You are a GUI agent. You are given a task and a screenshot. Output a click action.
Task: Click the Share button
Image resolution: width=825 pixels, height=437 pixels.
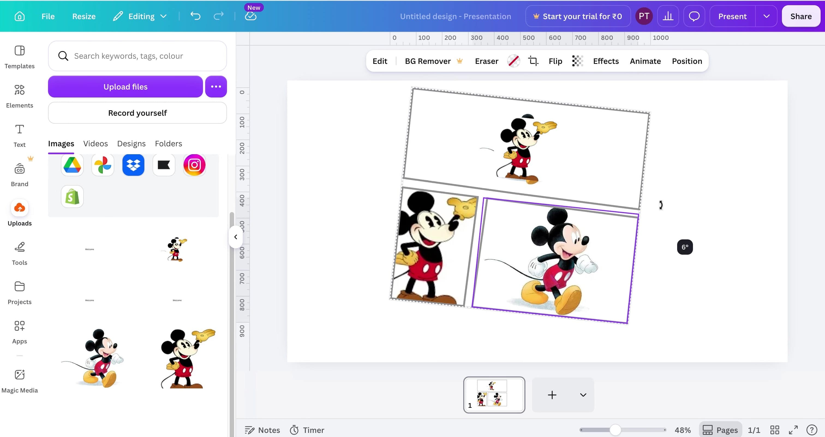[x=801, y=16]
